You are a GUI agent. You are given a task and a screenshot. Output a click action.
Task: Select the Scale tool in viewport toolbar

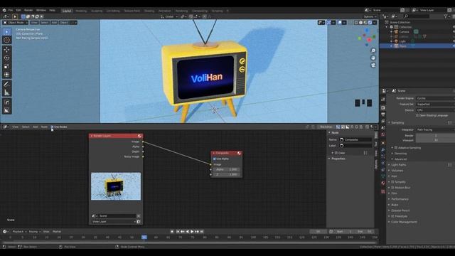point(6,66)
